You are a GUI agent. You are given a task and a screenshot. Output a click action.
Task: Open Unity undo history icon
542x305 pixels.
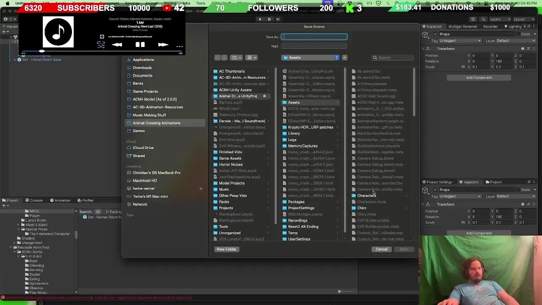pos(473,19)
